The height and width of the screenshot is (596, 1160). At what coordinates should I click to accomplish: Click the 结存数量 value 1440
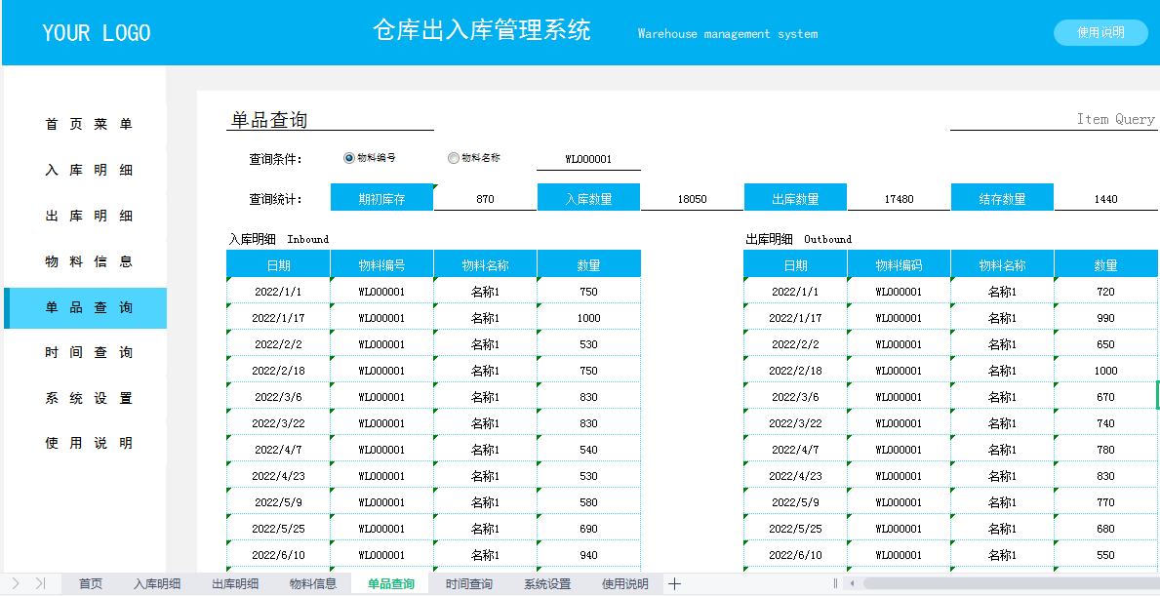(1106, 199)
